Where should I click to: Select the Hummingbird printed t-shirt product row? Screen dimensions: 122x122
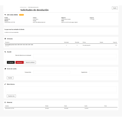tap(61, 45)
